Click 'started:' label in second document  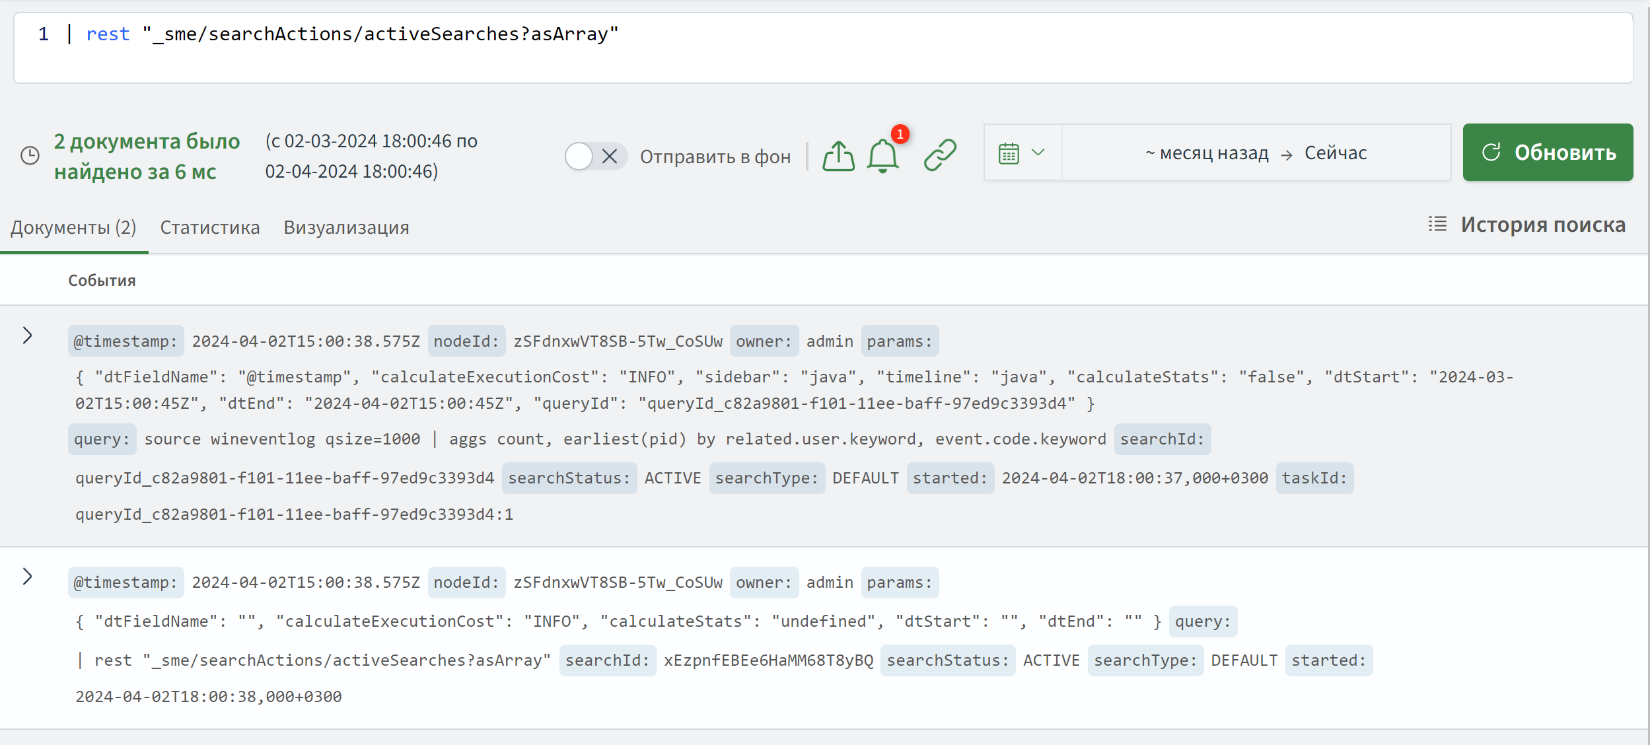1329,660
